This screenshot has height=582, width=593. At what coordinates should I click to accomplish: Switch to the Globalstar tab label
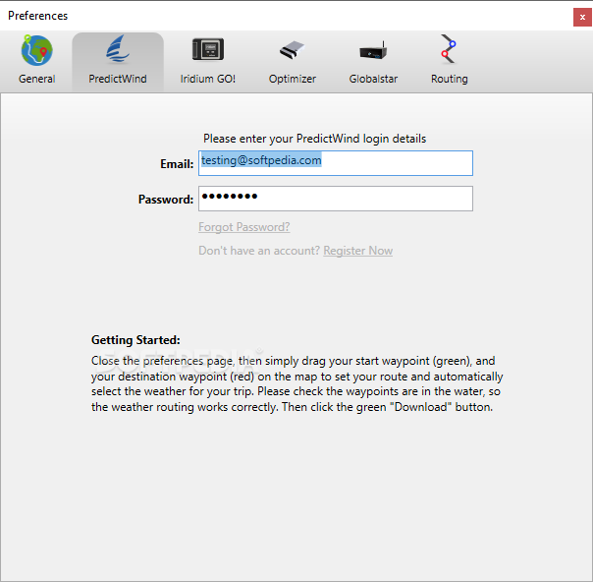[373, 79]
